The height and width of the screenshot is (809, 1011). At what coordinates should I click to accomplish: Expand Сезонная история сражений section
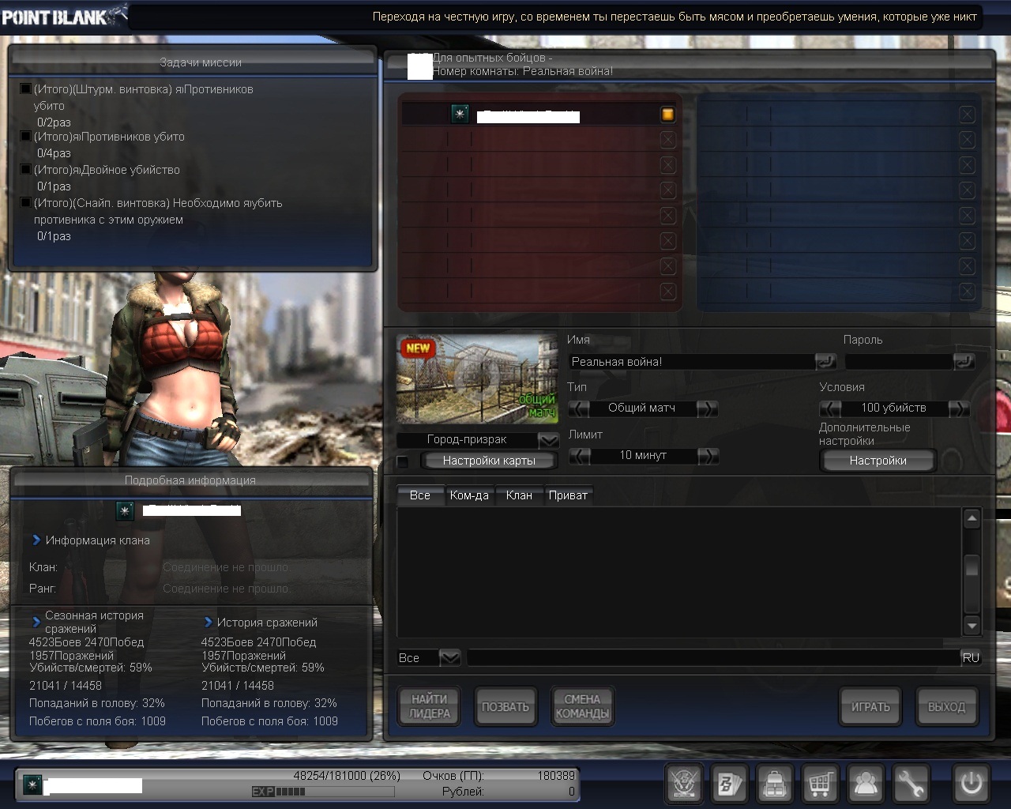tap(36, 622)
